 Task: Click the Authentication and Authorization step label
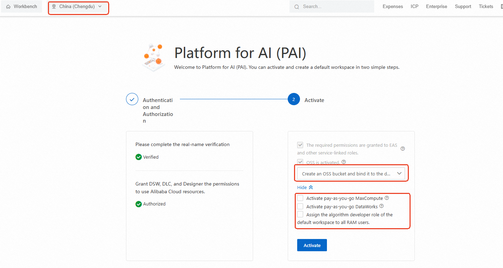(158, 110)
